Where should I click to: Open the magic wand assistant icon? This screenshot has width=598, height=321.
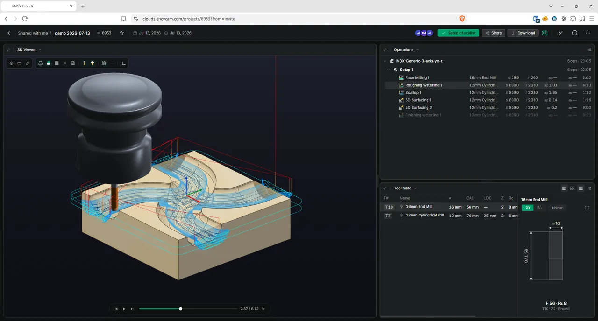[x=561, y=33]
